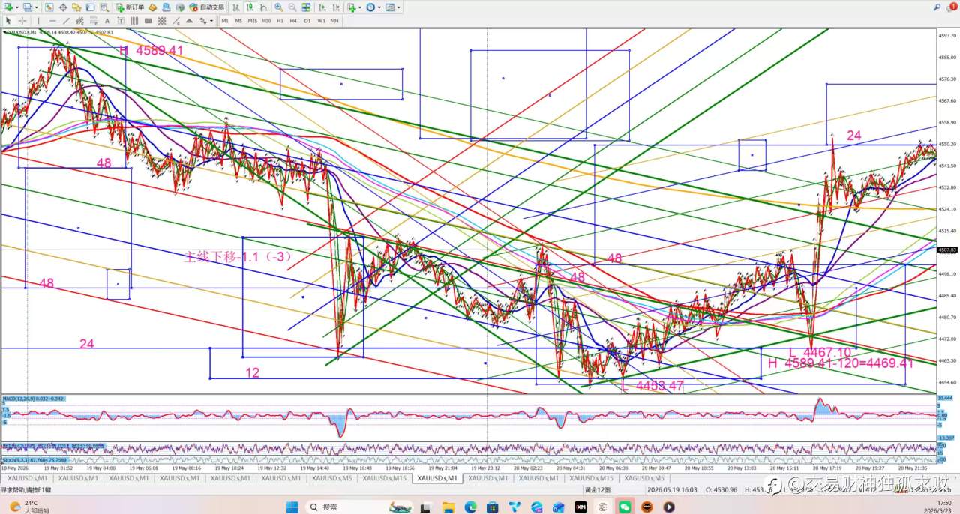Expand the new chart dropdown arrow
The height and width of the screenshot is (514, 960).
click(17, 7)
